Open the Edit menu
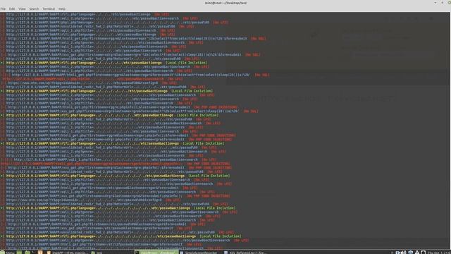Screen dimensions: 451x254 click(12, 9)
